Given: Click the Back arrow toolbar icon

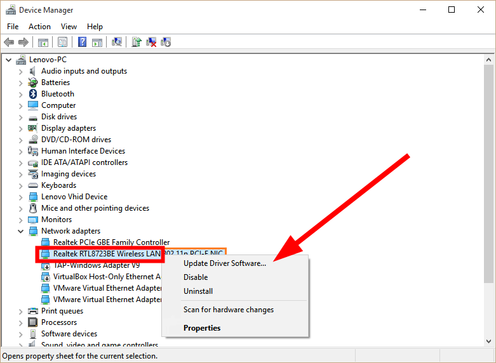Looking at the screenshot, I should coord(9,42).
